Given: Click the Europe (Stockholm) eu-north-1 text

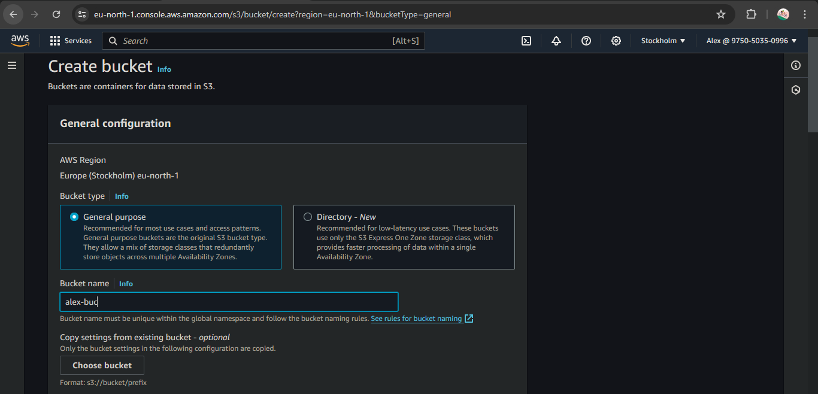Looking at the screenshot, I should (x=119, y=175).
